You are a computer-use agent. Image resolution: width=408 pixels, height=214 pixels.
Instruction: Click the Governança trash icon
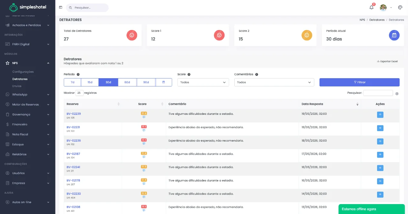point(8,114)
